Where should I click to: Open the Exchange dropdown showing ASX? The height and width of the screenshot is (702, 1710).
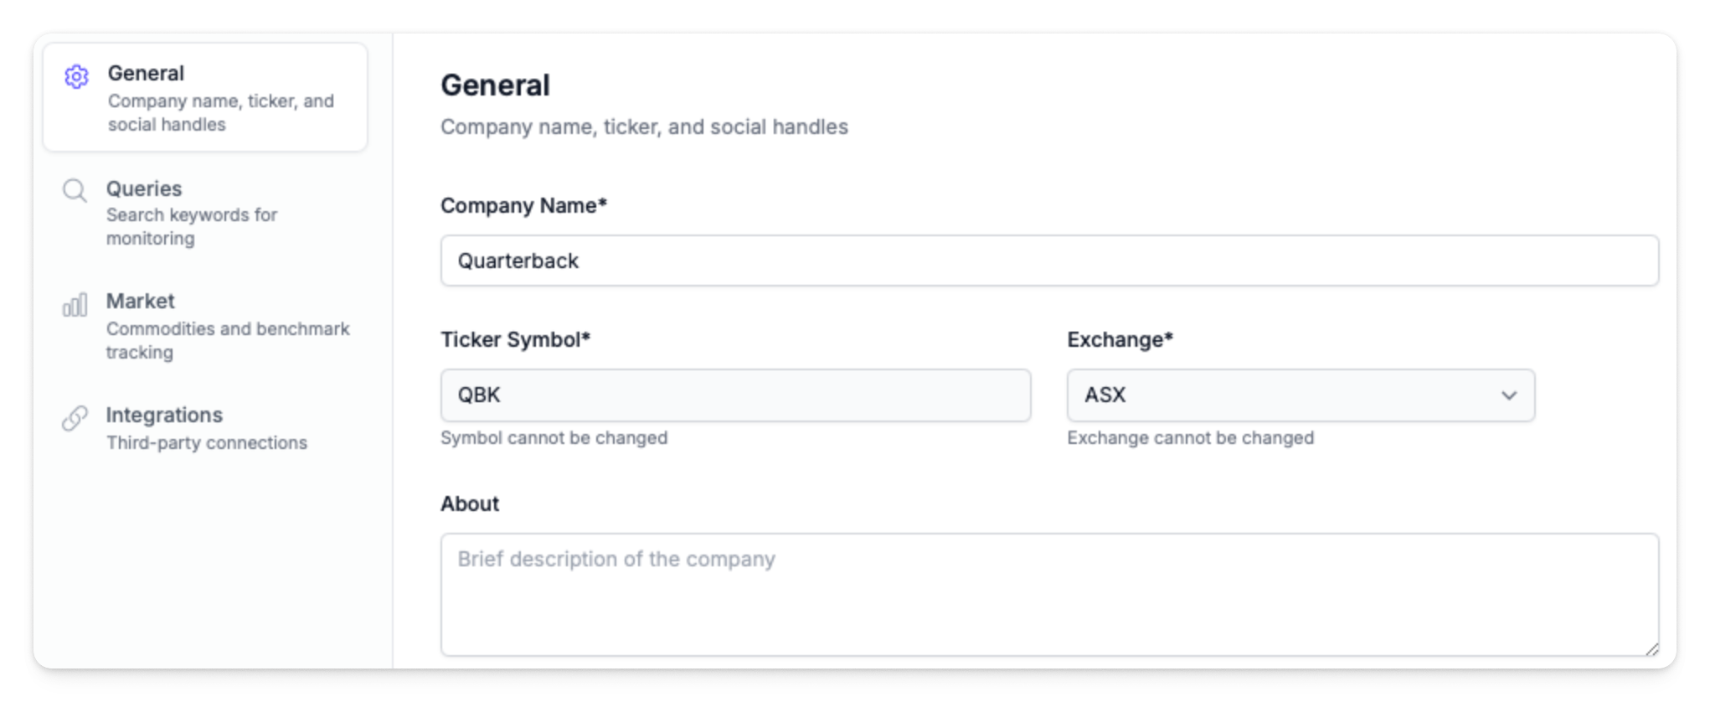tap(1301, 395)
